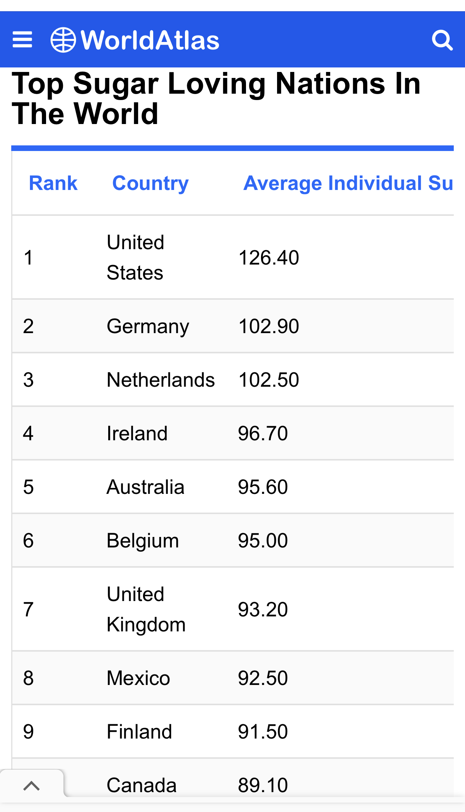
Task: Click the WorldAtlas globe logo
Action: click(63, 40)
